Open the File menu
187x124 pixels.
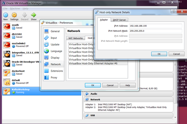click(5, 9)
